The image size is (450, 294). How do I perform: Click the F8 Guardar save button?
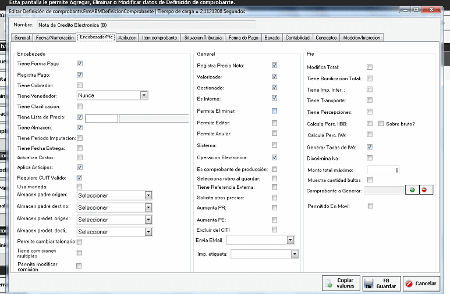(380, 283)
